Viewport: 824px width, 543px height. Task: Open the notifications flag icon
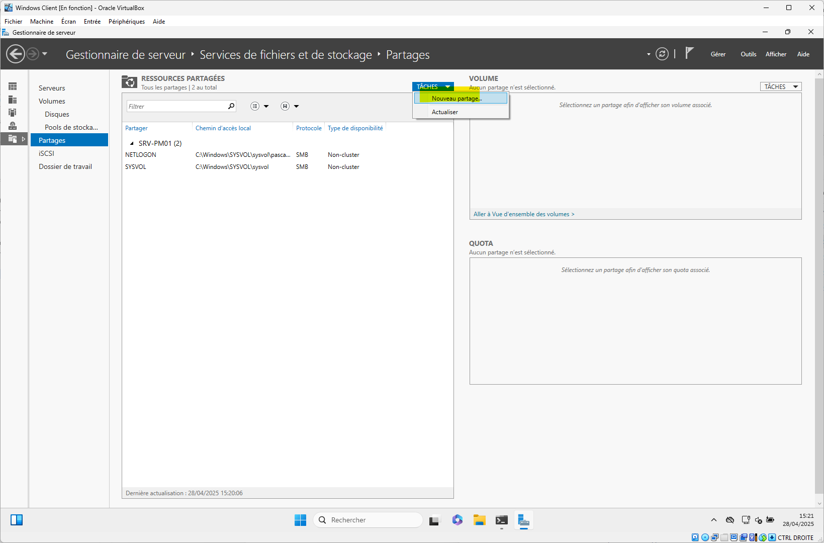pyautogui.click(x=690, y=53)
